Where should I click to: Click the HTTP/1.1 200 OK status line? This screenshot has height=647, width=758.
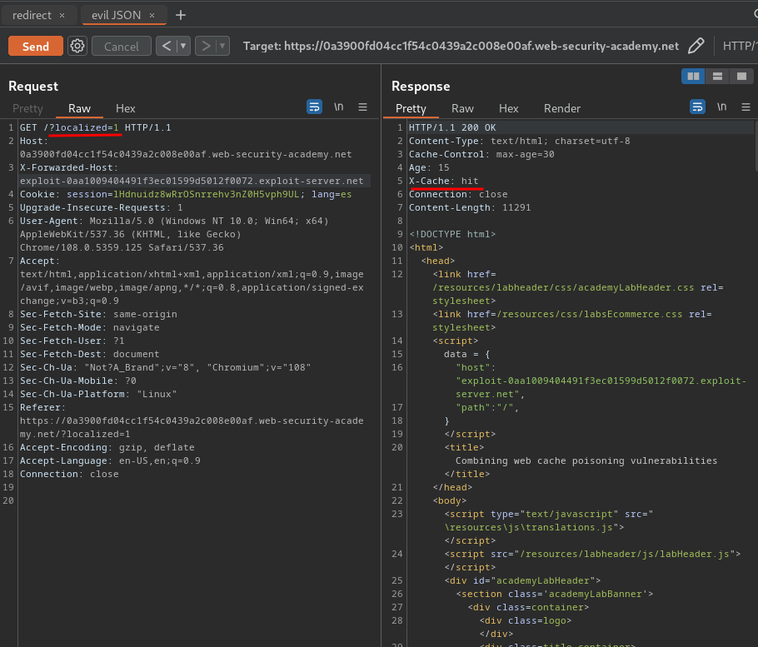point(452,127)
